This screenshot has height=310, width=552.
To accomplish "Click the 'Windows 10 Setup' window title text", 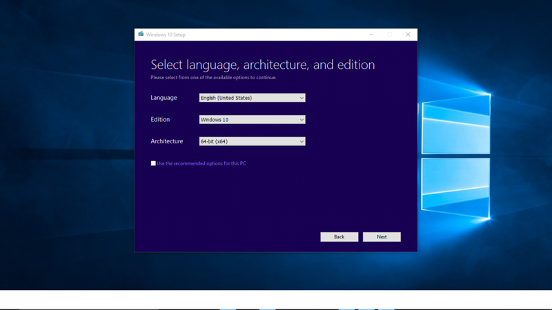I will 166,34.
